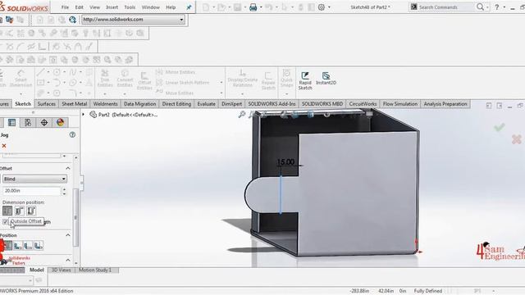
Task: Toggle the Instant2D tool
Action: pyautogui.click(x=326, y=79)
